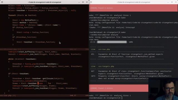
Task: Click the highlighted editor cursor in the $name line
Action: 38,83
